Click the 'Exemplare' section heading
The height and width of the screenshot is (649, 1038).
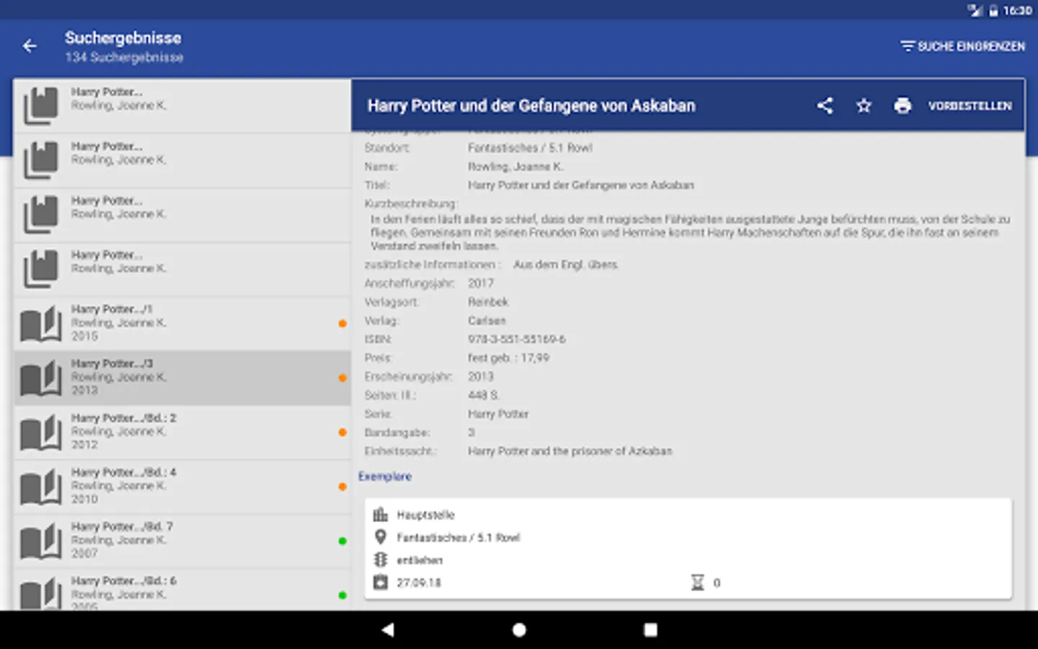[385, 477]
